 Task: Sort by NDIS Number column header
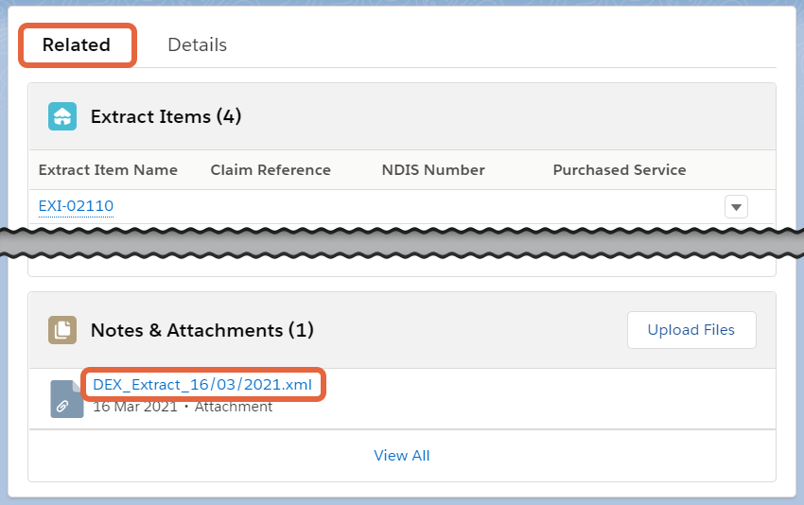[x=433, y=170]
